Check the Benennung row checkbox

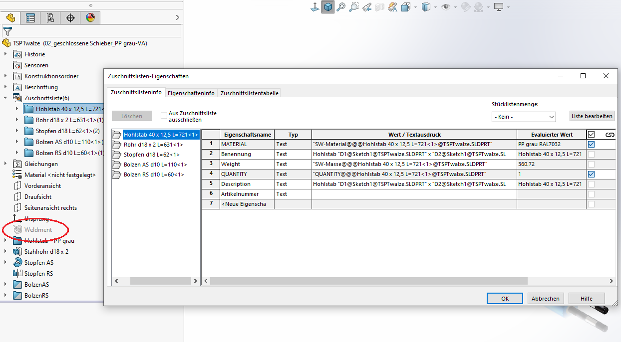(x=591, y=154)
